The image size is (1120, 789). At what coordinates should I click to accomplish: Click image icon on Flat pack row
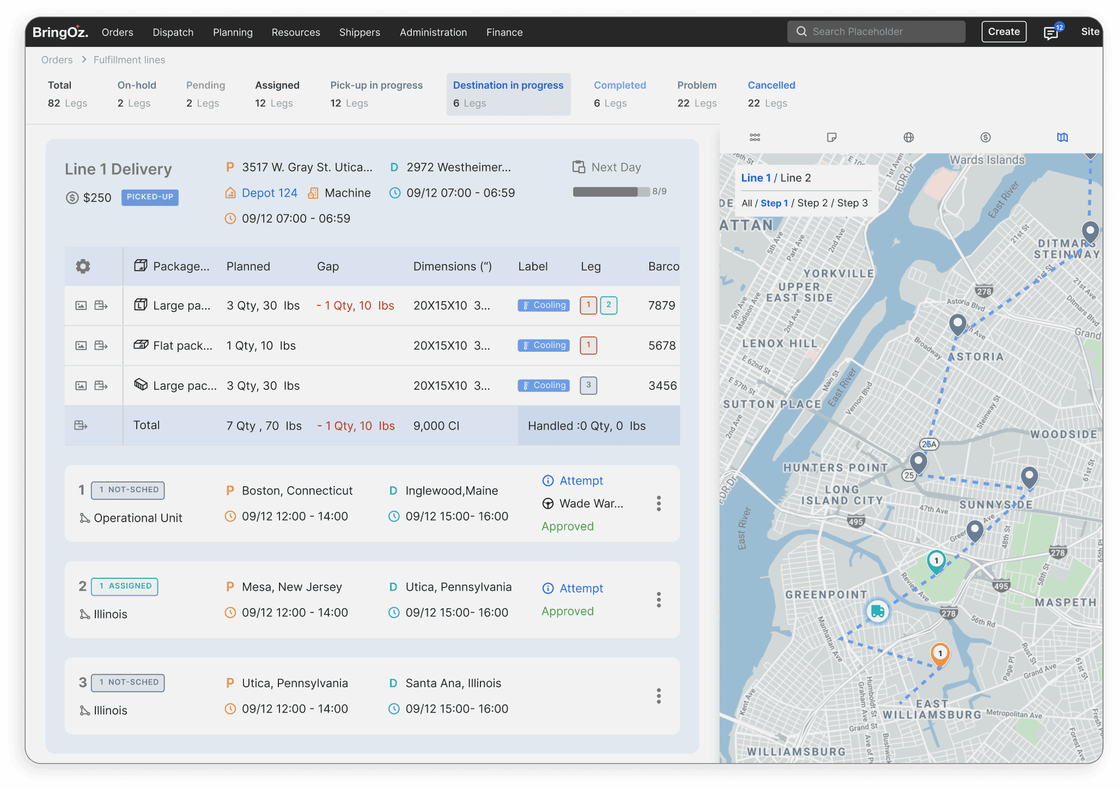click(81, 345)
